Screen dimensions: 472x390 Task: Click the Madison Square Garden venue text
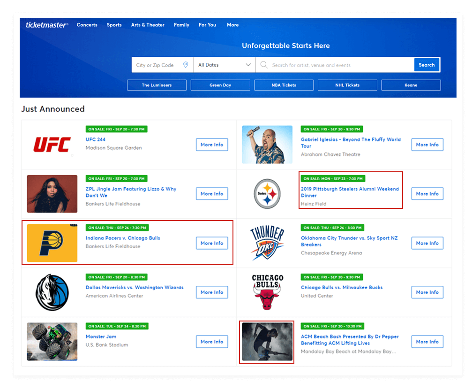point(113,148)
